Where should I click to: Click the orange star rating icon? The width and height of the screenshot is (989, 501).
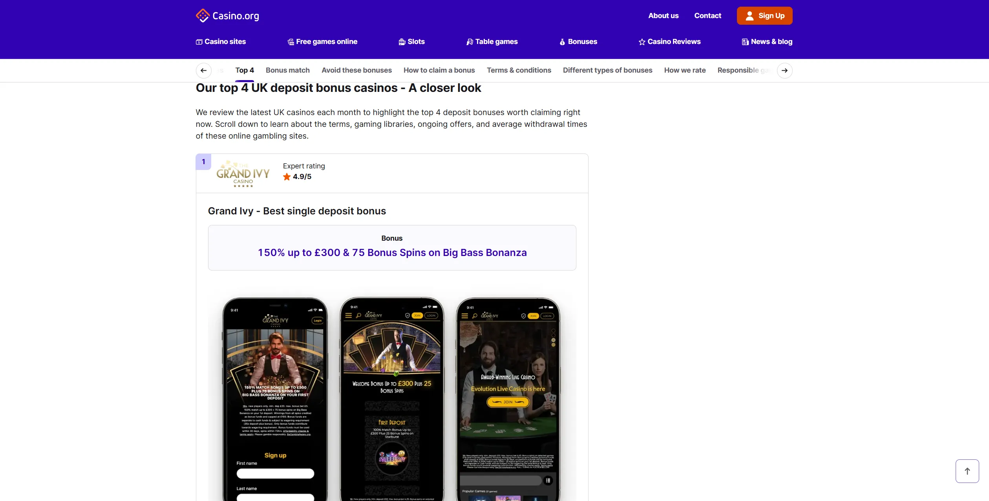287,177
